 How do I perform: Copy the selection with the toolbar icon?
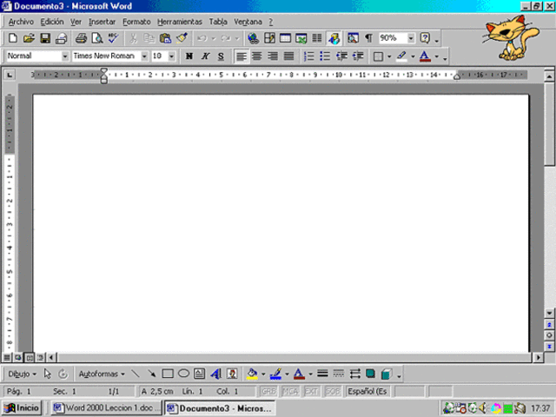149,38
